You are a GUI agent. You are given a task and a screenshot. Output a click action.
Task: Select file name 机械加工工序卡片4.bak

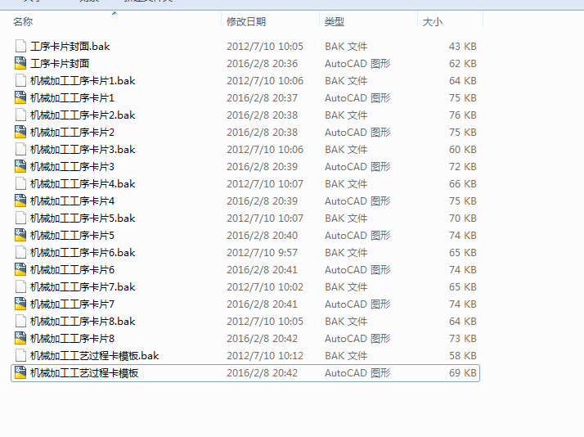click(83, 183)
